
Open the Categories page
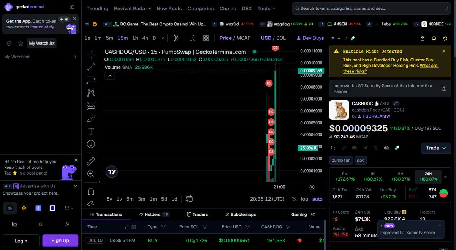(x=201, y=8)
